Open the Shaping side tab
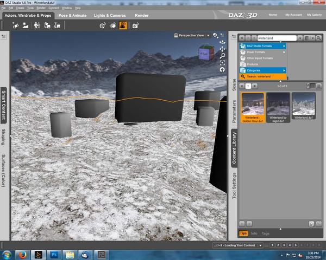Screen dimensions: 326x260 (x=4, y=137)
